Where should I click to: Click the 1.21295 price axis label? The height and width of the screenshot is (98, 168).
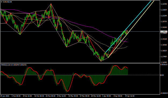(164, 16)
